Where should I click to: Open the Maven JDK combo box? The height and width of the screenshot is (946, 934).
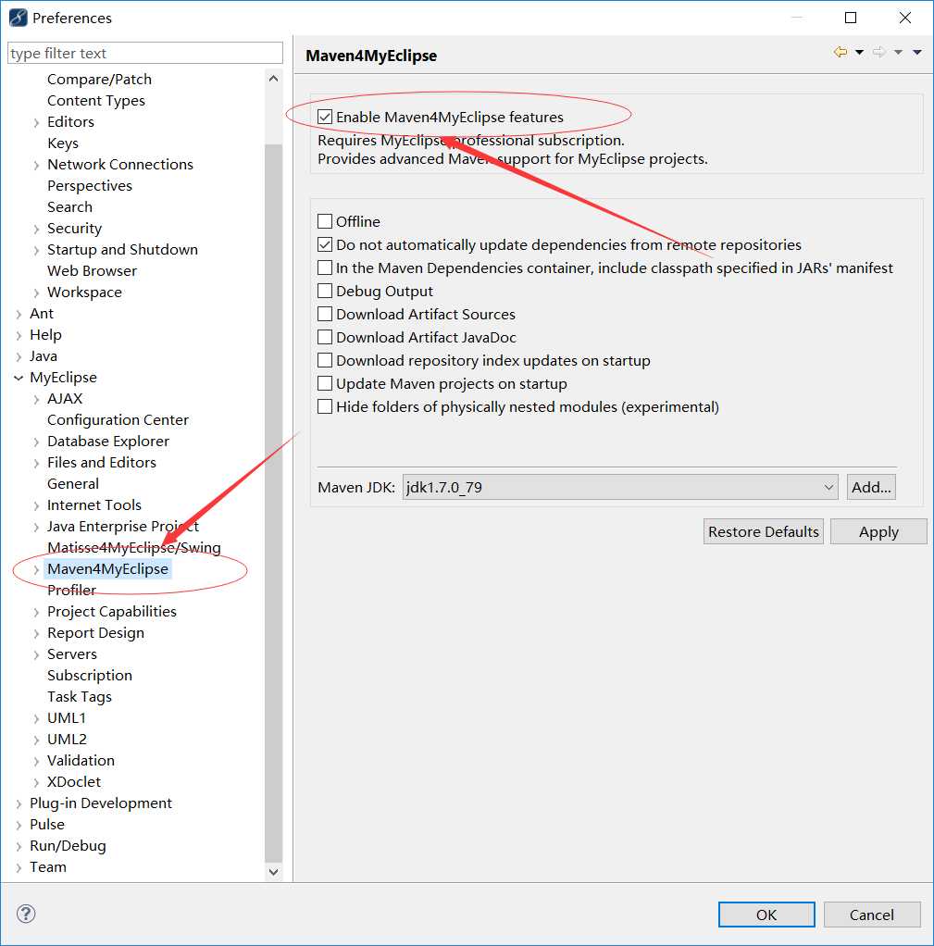620,487
